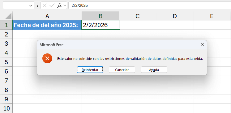The width and height of the screenshot is (231, 113).
Task: Click cell A1 with Fecha label
Action: (x=47, y=25)
